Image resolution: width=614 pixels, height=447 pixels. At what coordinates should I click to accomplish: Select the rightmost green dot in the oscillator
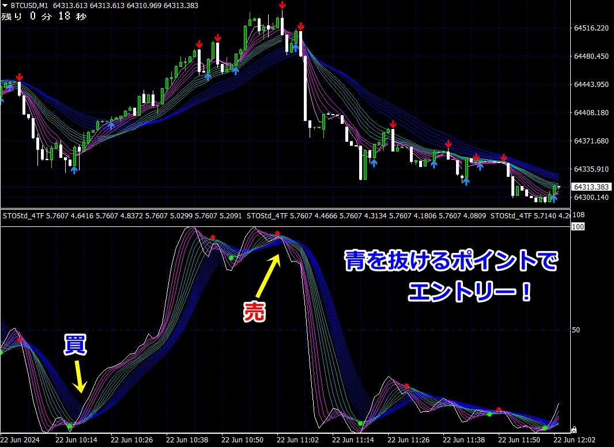544,428
